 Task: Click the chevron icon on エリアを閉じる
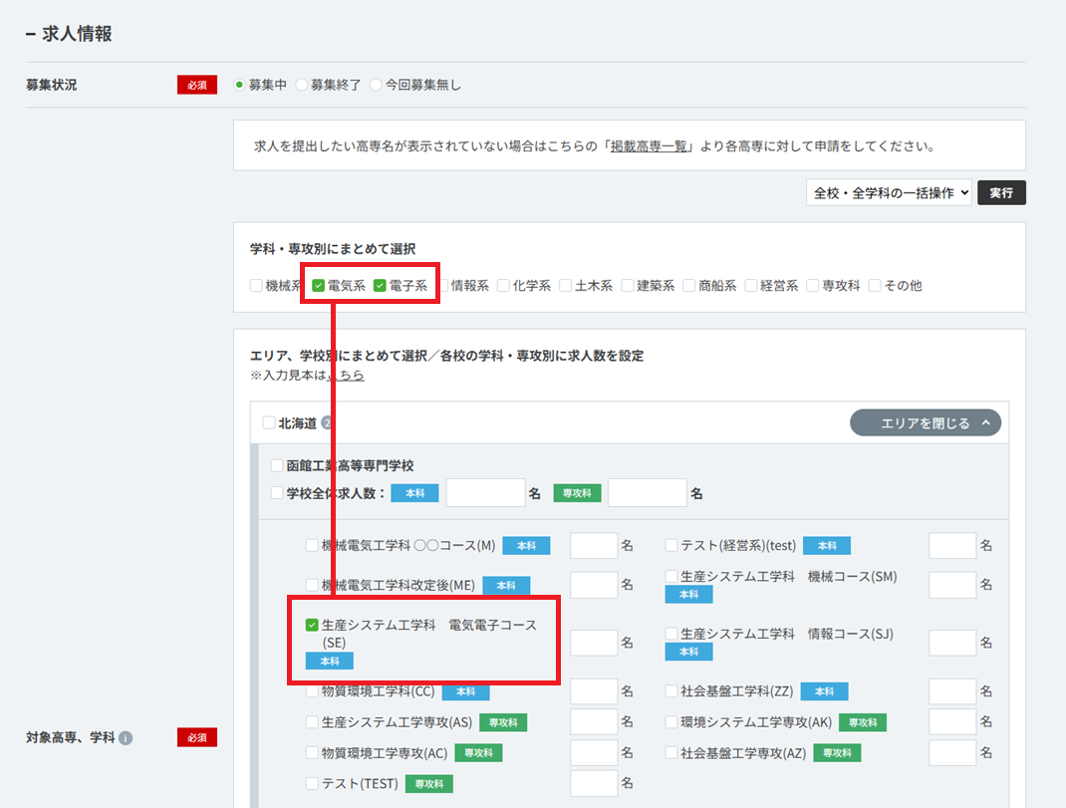tap(985, 423)
